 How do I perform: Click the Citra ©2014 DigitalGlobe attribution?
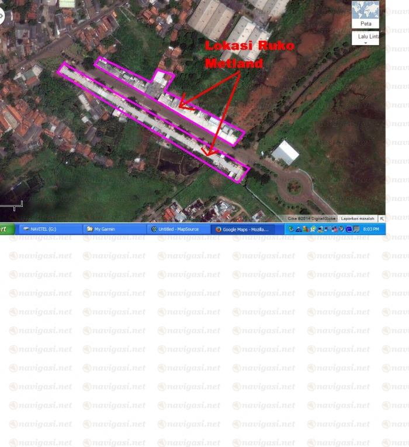click(x=312, y=219)
